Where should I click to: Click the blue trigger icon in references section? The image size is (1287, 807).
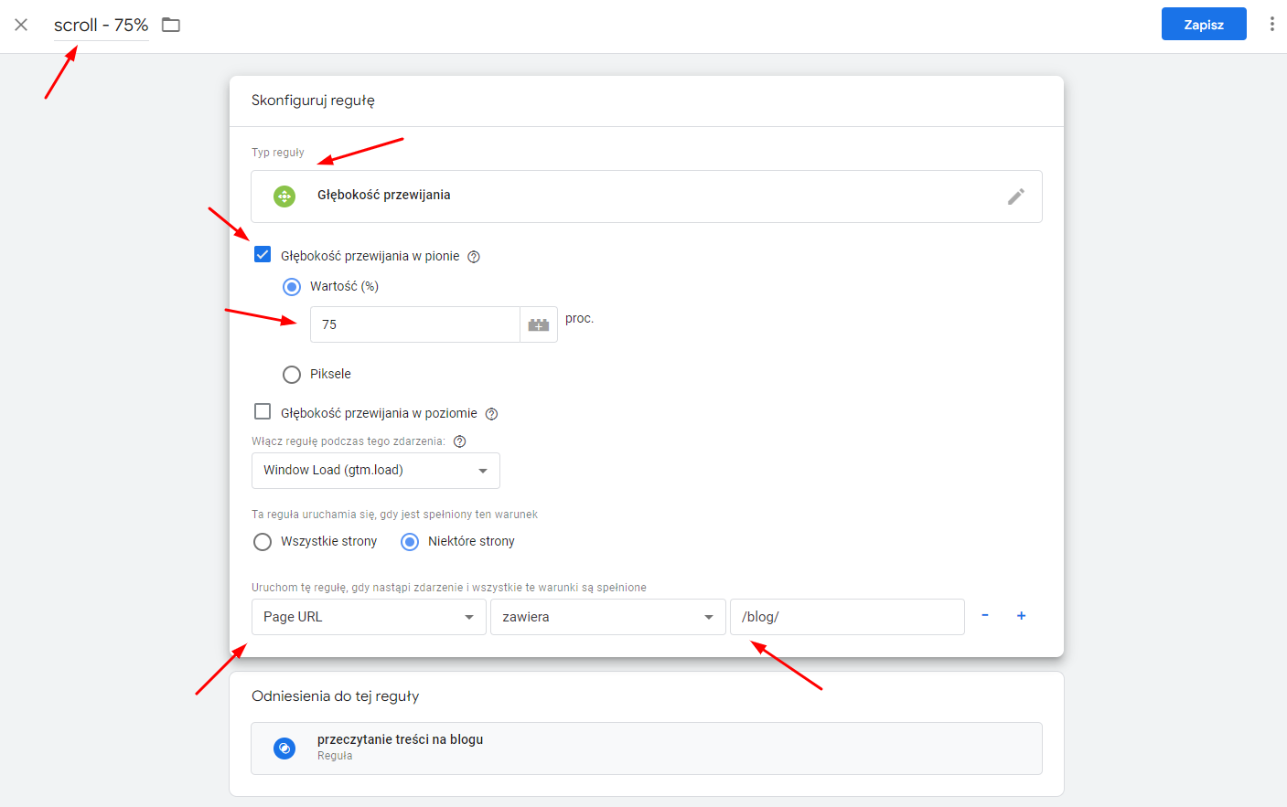[x=284, y=748]
